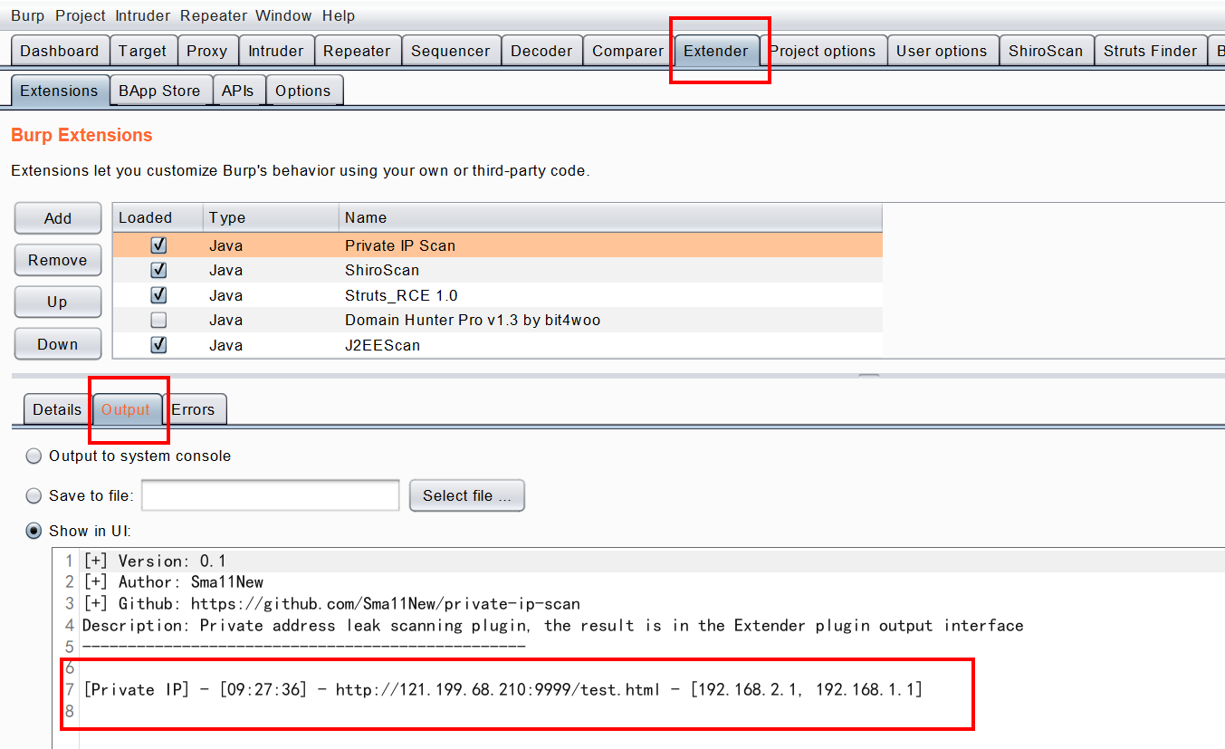
Task: Switch to the Decoder tab
Action: coord(541,51)
